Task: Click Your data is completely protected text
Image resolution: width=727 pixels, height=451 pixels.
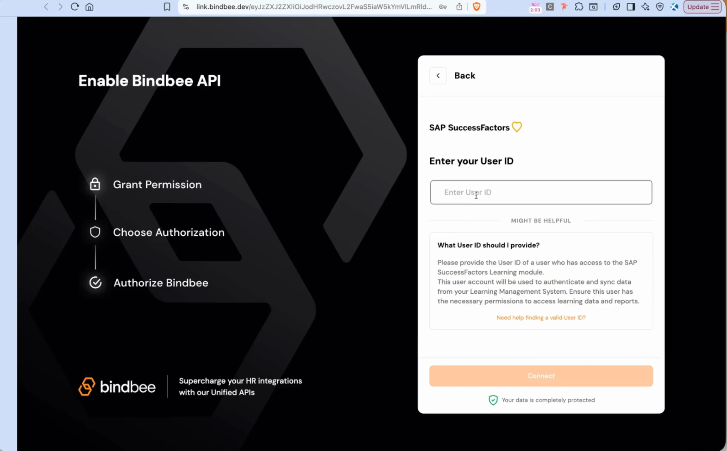Action: pyautogui.click(x=548, y=400)
